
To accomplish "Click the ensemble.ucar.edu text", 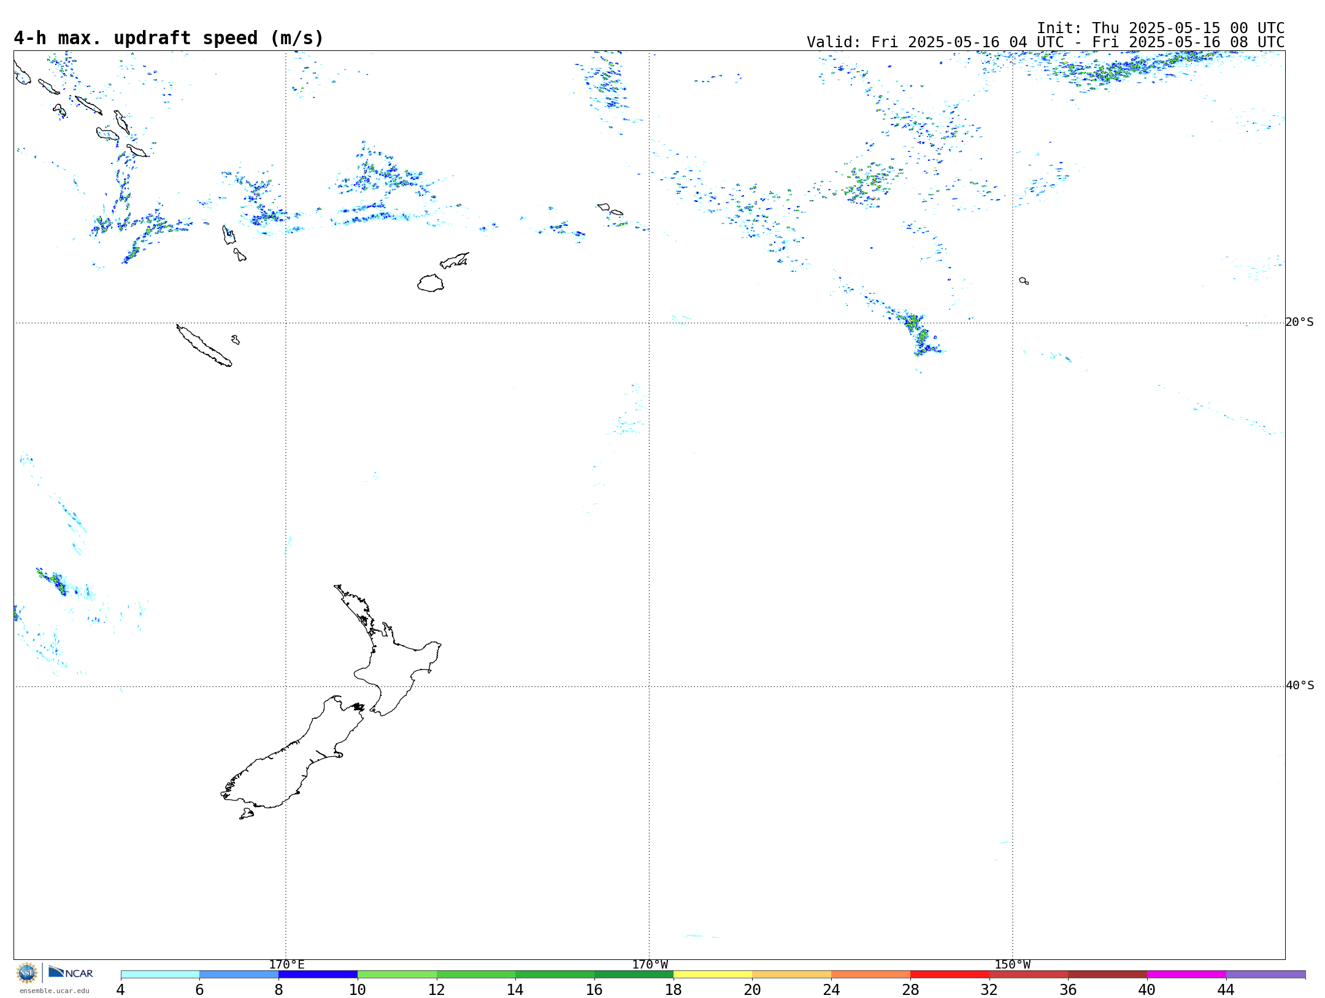I will (x=54, y=991).
